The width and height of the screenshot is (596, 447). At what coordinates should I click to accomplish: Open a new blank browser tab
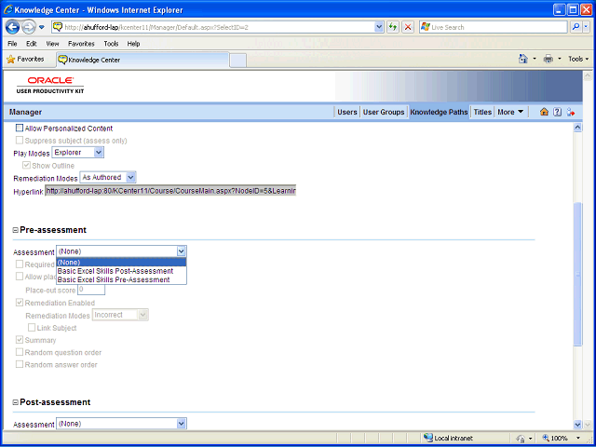(238, 60)
